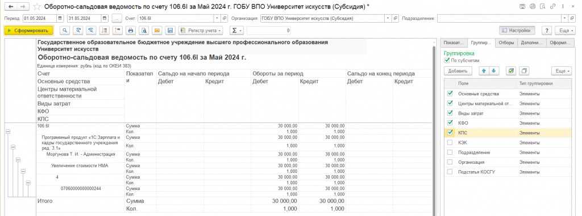Add report to favorites with star icon
Image resolution: width=582 pixels, height=216 pixels.
pyautogui.click(x=36, y=7)
